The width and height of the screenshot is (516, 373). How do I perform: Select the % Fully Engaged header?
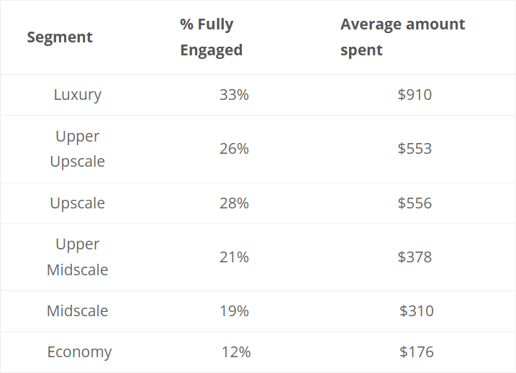coord(211,37)
